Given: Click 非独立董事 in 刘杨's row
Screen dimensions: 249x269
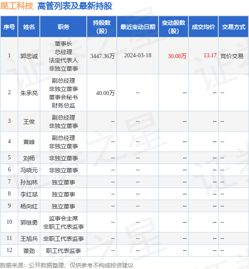Looking at the screenshot, I should (x=63, y=158).
